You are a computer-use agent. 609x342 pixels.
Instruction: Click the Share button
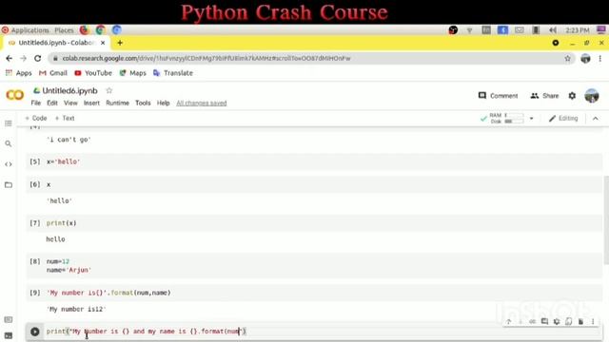click(544, 95)
